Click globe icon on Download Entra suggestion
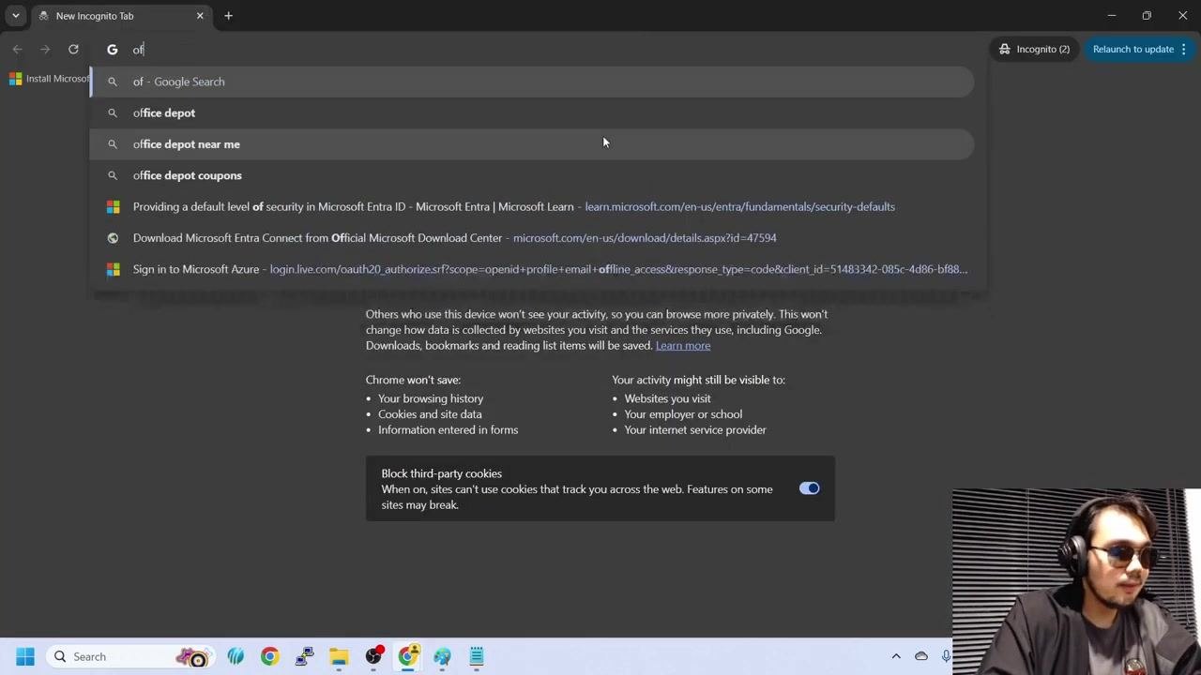The image size is (1201, 675). (113, 238)
